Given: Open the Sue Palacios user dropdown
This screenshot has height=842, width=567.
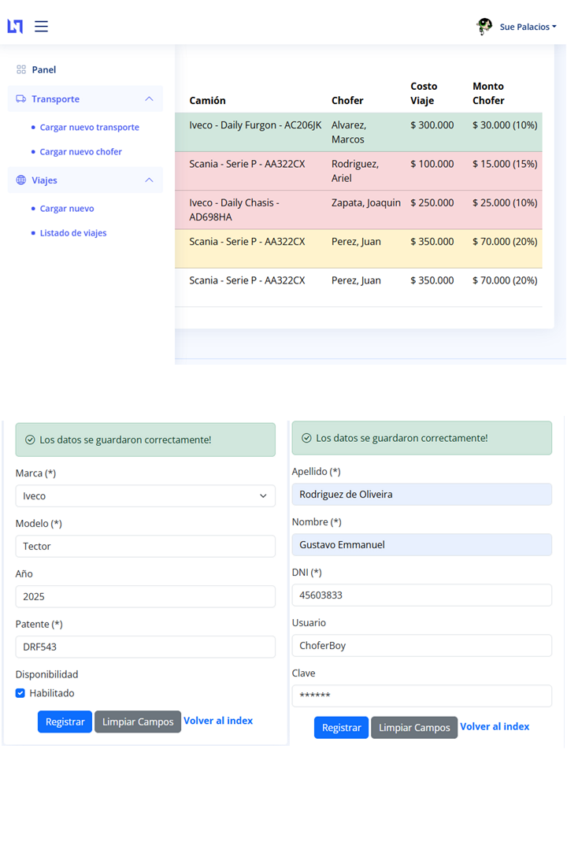Looking at the screenshot, I should pyautogui.click(x=528, y=27).
